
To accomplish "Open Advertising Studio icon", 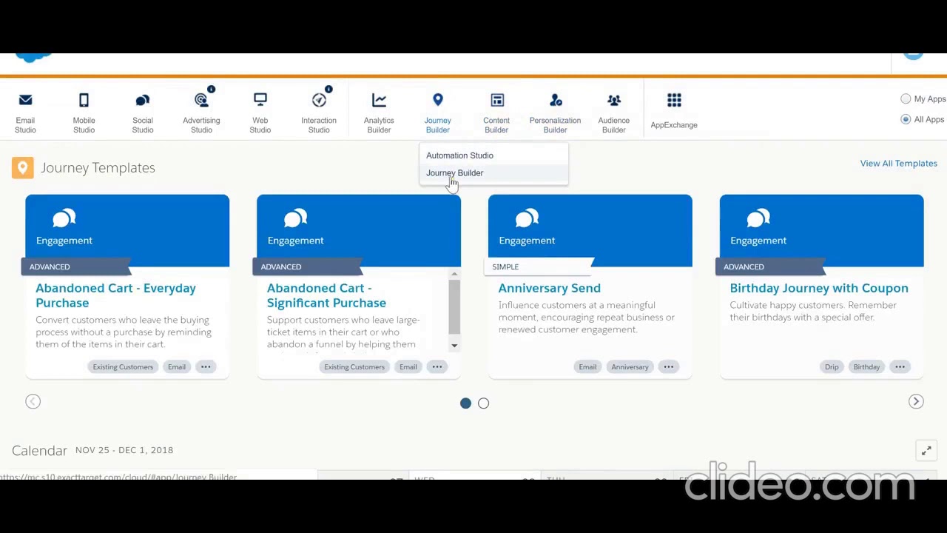I will [201, 100].
